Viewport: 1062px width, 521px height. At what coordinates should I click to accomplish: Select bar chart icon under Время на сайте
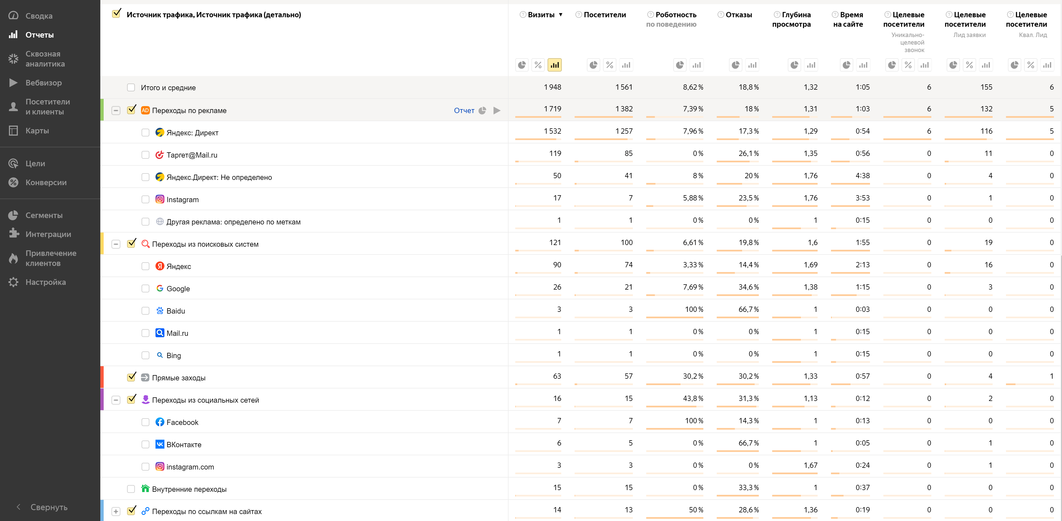(x=863, y=65)
